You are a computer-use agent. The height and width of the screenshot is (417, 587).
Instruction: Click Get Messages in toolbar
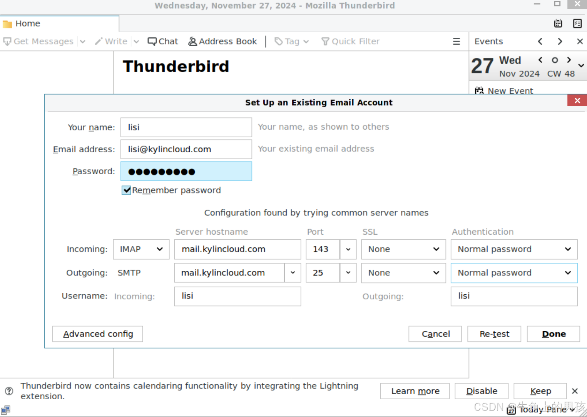[38, 41]
